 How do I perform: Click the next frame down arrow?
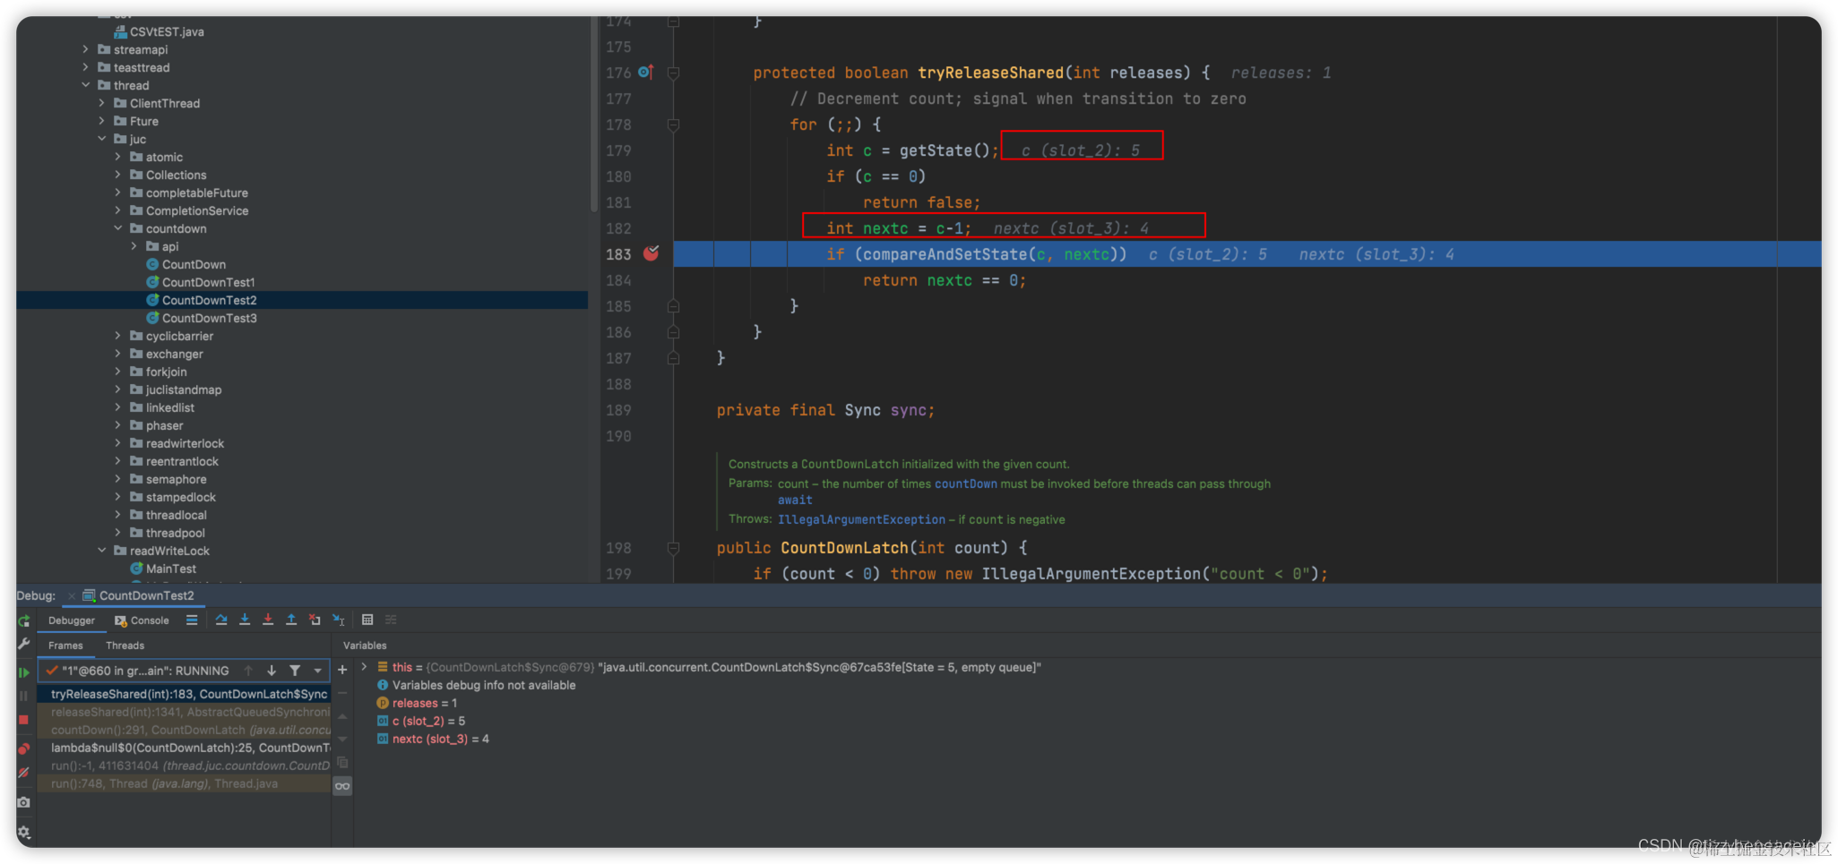tap(272, 671)
